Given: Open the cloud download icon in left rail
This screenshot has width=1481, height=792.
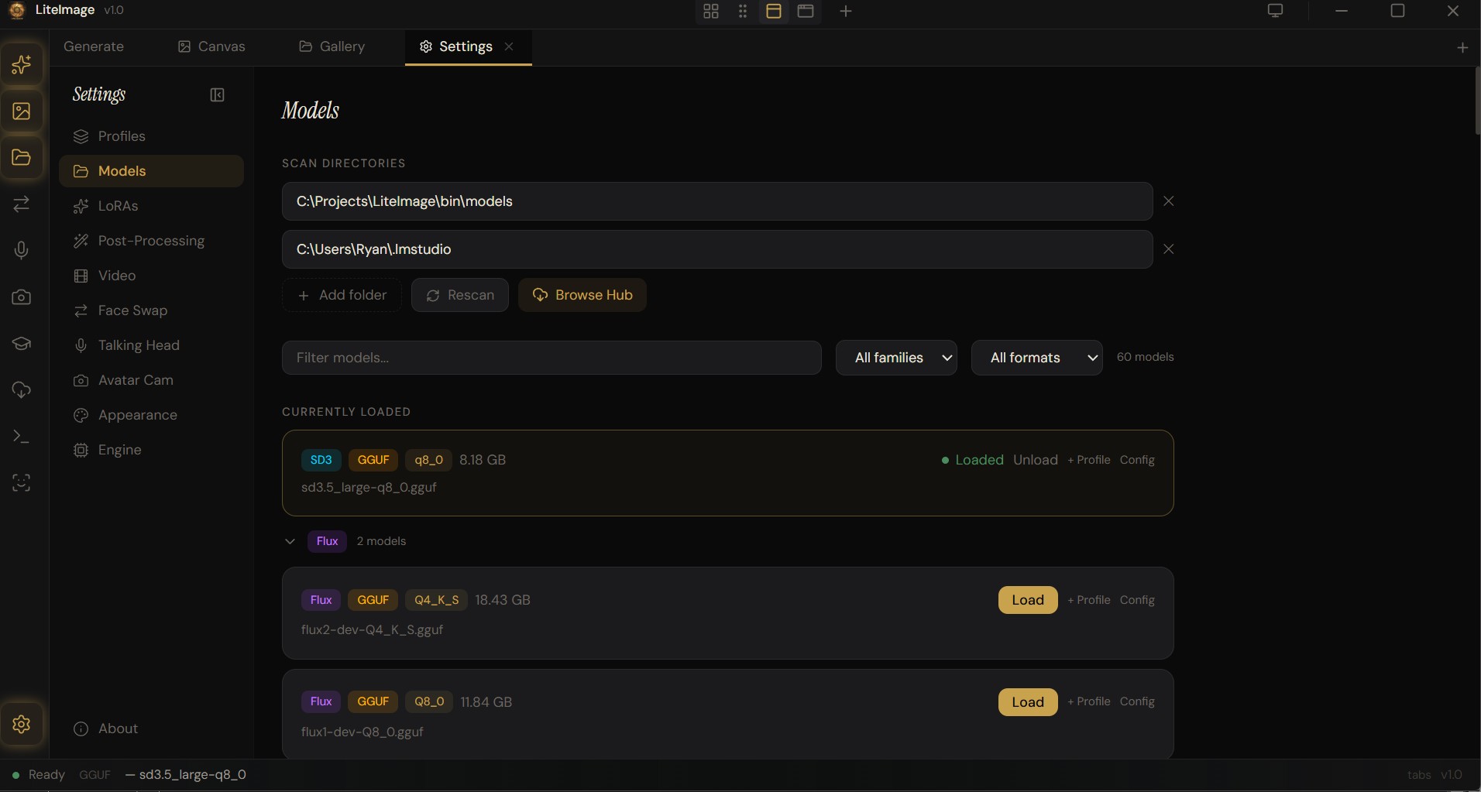Looking at the screenshot, I should point(22,390).
